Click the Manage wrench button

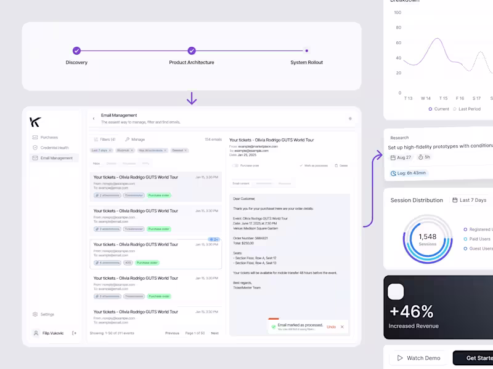tap(135, 140)
